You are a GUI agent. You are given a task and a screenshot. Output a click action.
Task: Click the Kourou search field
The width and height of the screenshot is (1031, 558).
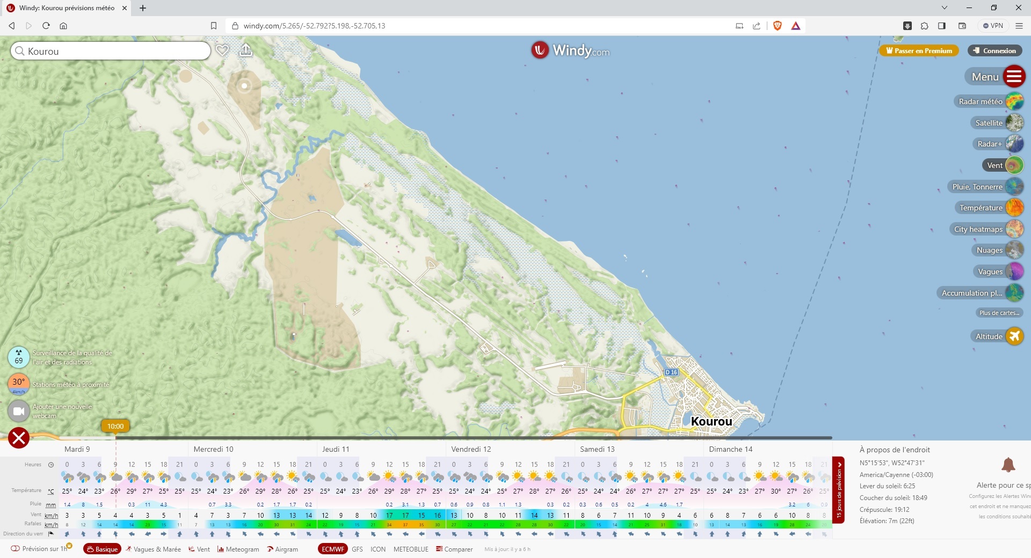point(111,51)
